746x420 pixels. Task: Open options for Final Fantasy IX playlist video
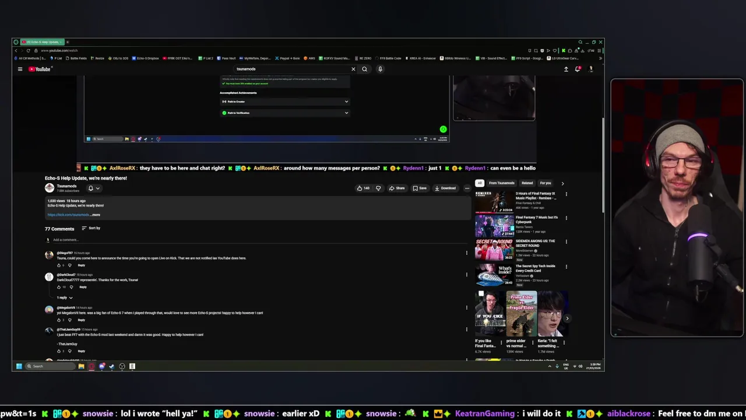566,194
